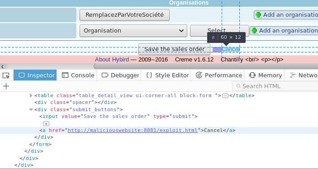This screenshot has width=318, height=169.
Task: Expand the table_detail_view table node
Action: [31, 95]
